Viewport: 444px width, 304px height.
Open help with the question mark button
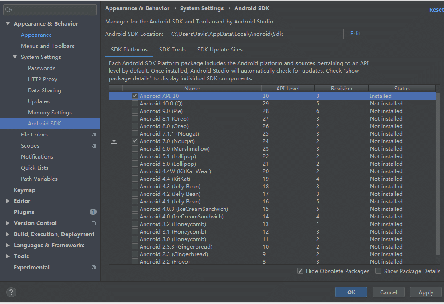pos(11,292)
